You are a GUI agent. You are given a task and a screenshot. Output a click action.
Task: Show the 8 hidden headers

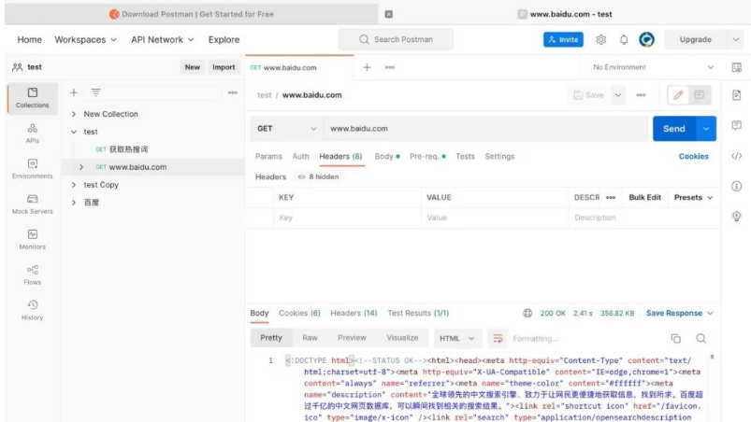[319, 176]
